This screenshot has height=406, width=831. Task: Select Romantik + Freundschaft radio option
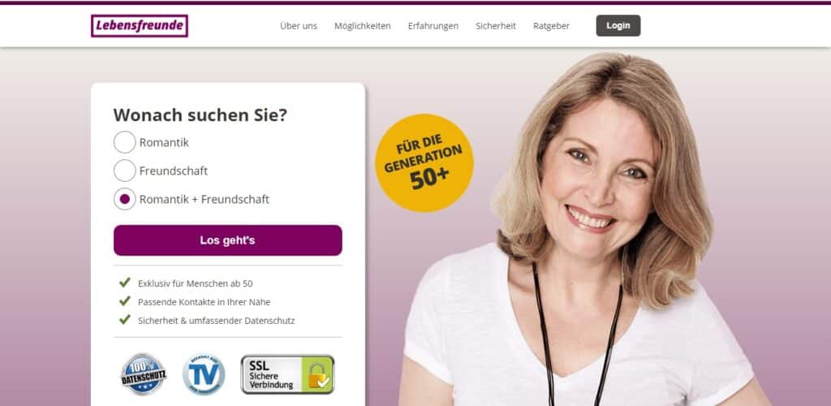124,199
